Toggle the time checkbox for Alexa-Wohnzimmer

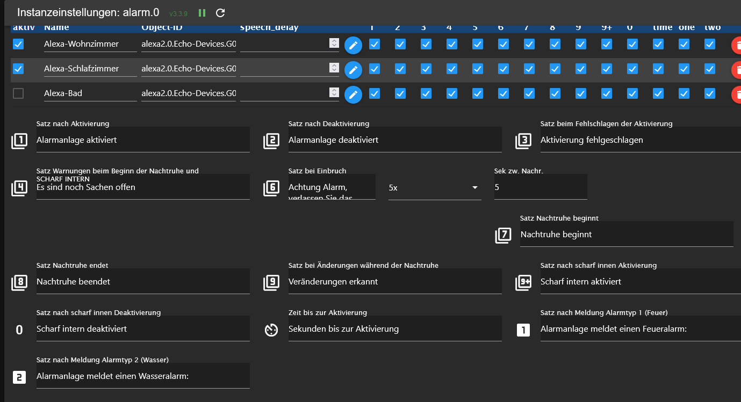pyautogui.click(x=658, y=45)
